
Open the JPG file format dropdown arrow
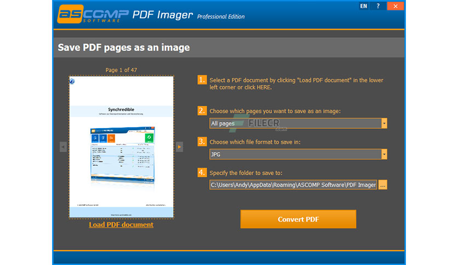click(384, 154)
